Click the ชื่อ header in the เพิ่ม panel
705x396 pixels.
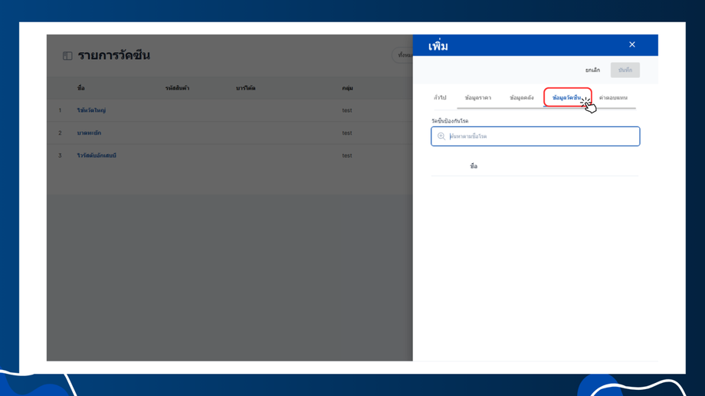pos(474,166)
